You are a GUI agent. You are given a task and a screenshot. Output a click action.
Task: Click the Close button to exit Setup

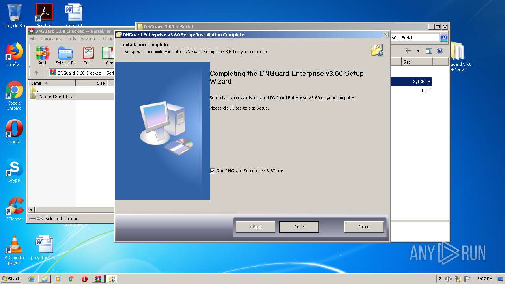point(299,227)
